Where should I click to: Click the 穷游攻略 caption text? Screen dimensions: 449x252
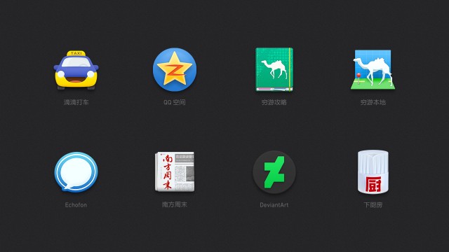click(274, 102)
